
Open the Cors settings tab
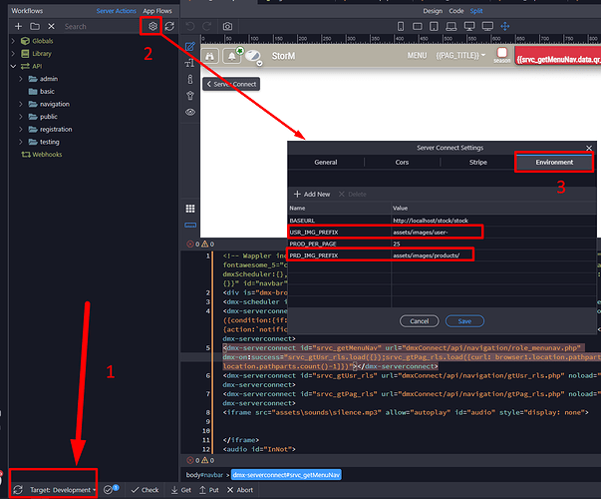402,162
